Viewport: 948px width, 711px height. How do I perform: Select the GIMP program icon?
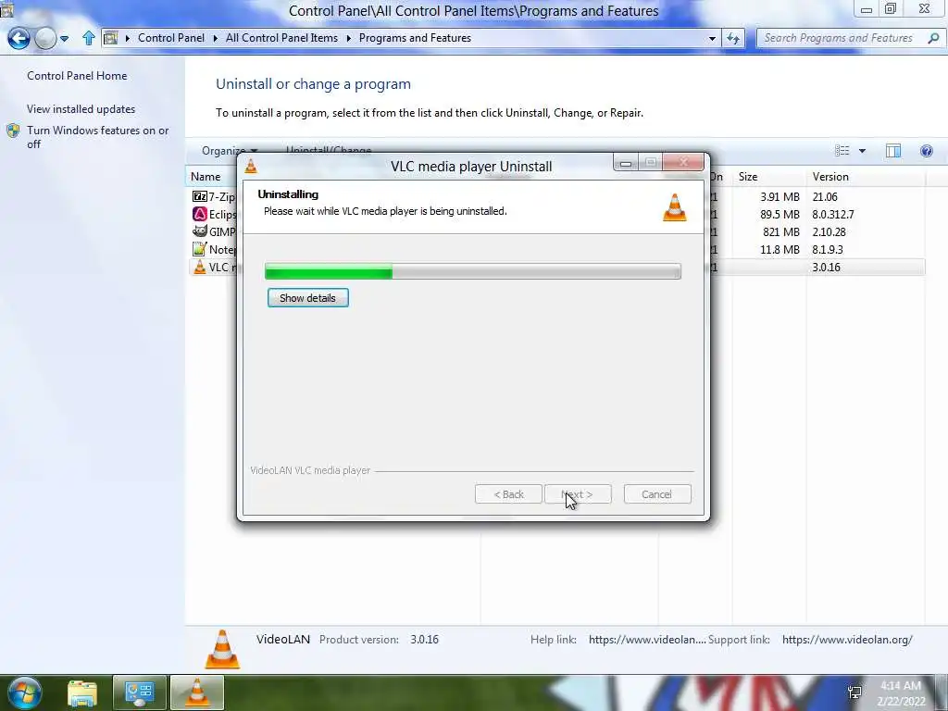pyautogui.click(x=200, y=231)
